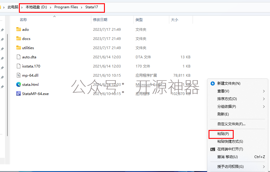The height and width of the screenshot is (172, 270).
Task: Click Stata17 breadcrumb in address bar
Action: point(92,7)
